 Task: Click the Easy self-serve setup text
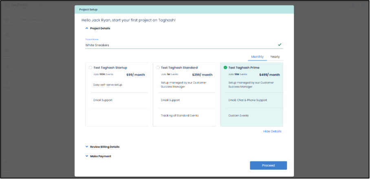coord(108,85)
